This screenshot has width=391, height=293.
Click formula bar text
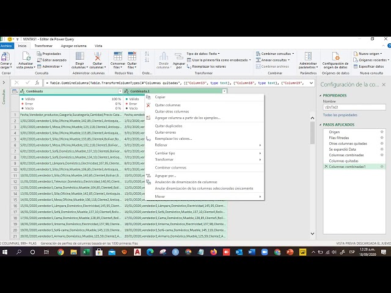click(176, 83)
